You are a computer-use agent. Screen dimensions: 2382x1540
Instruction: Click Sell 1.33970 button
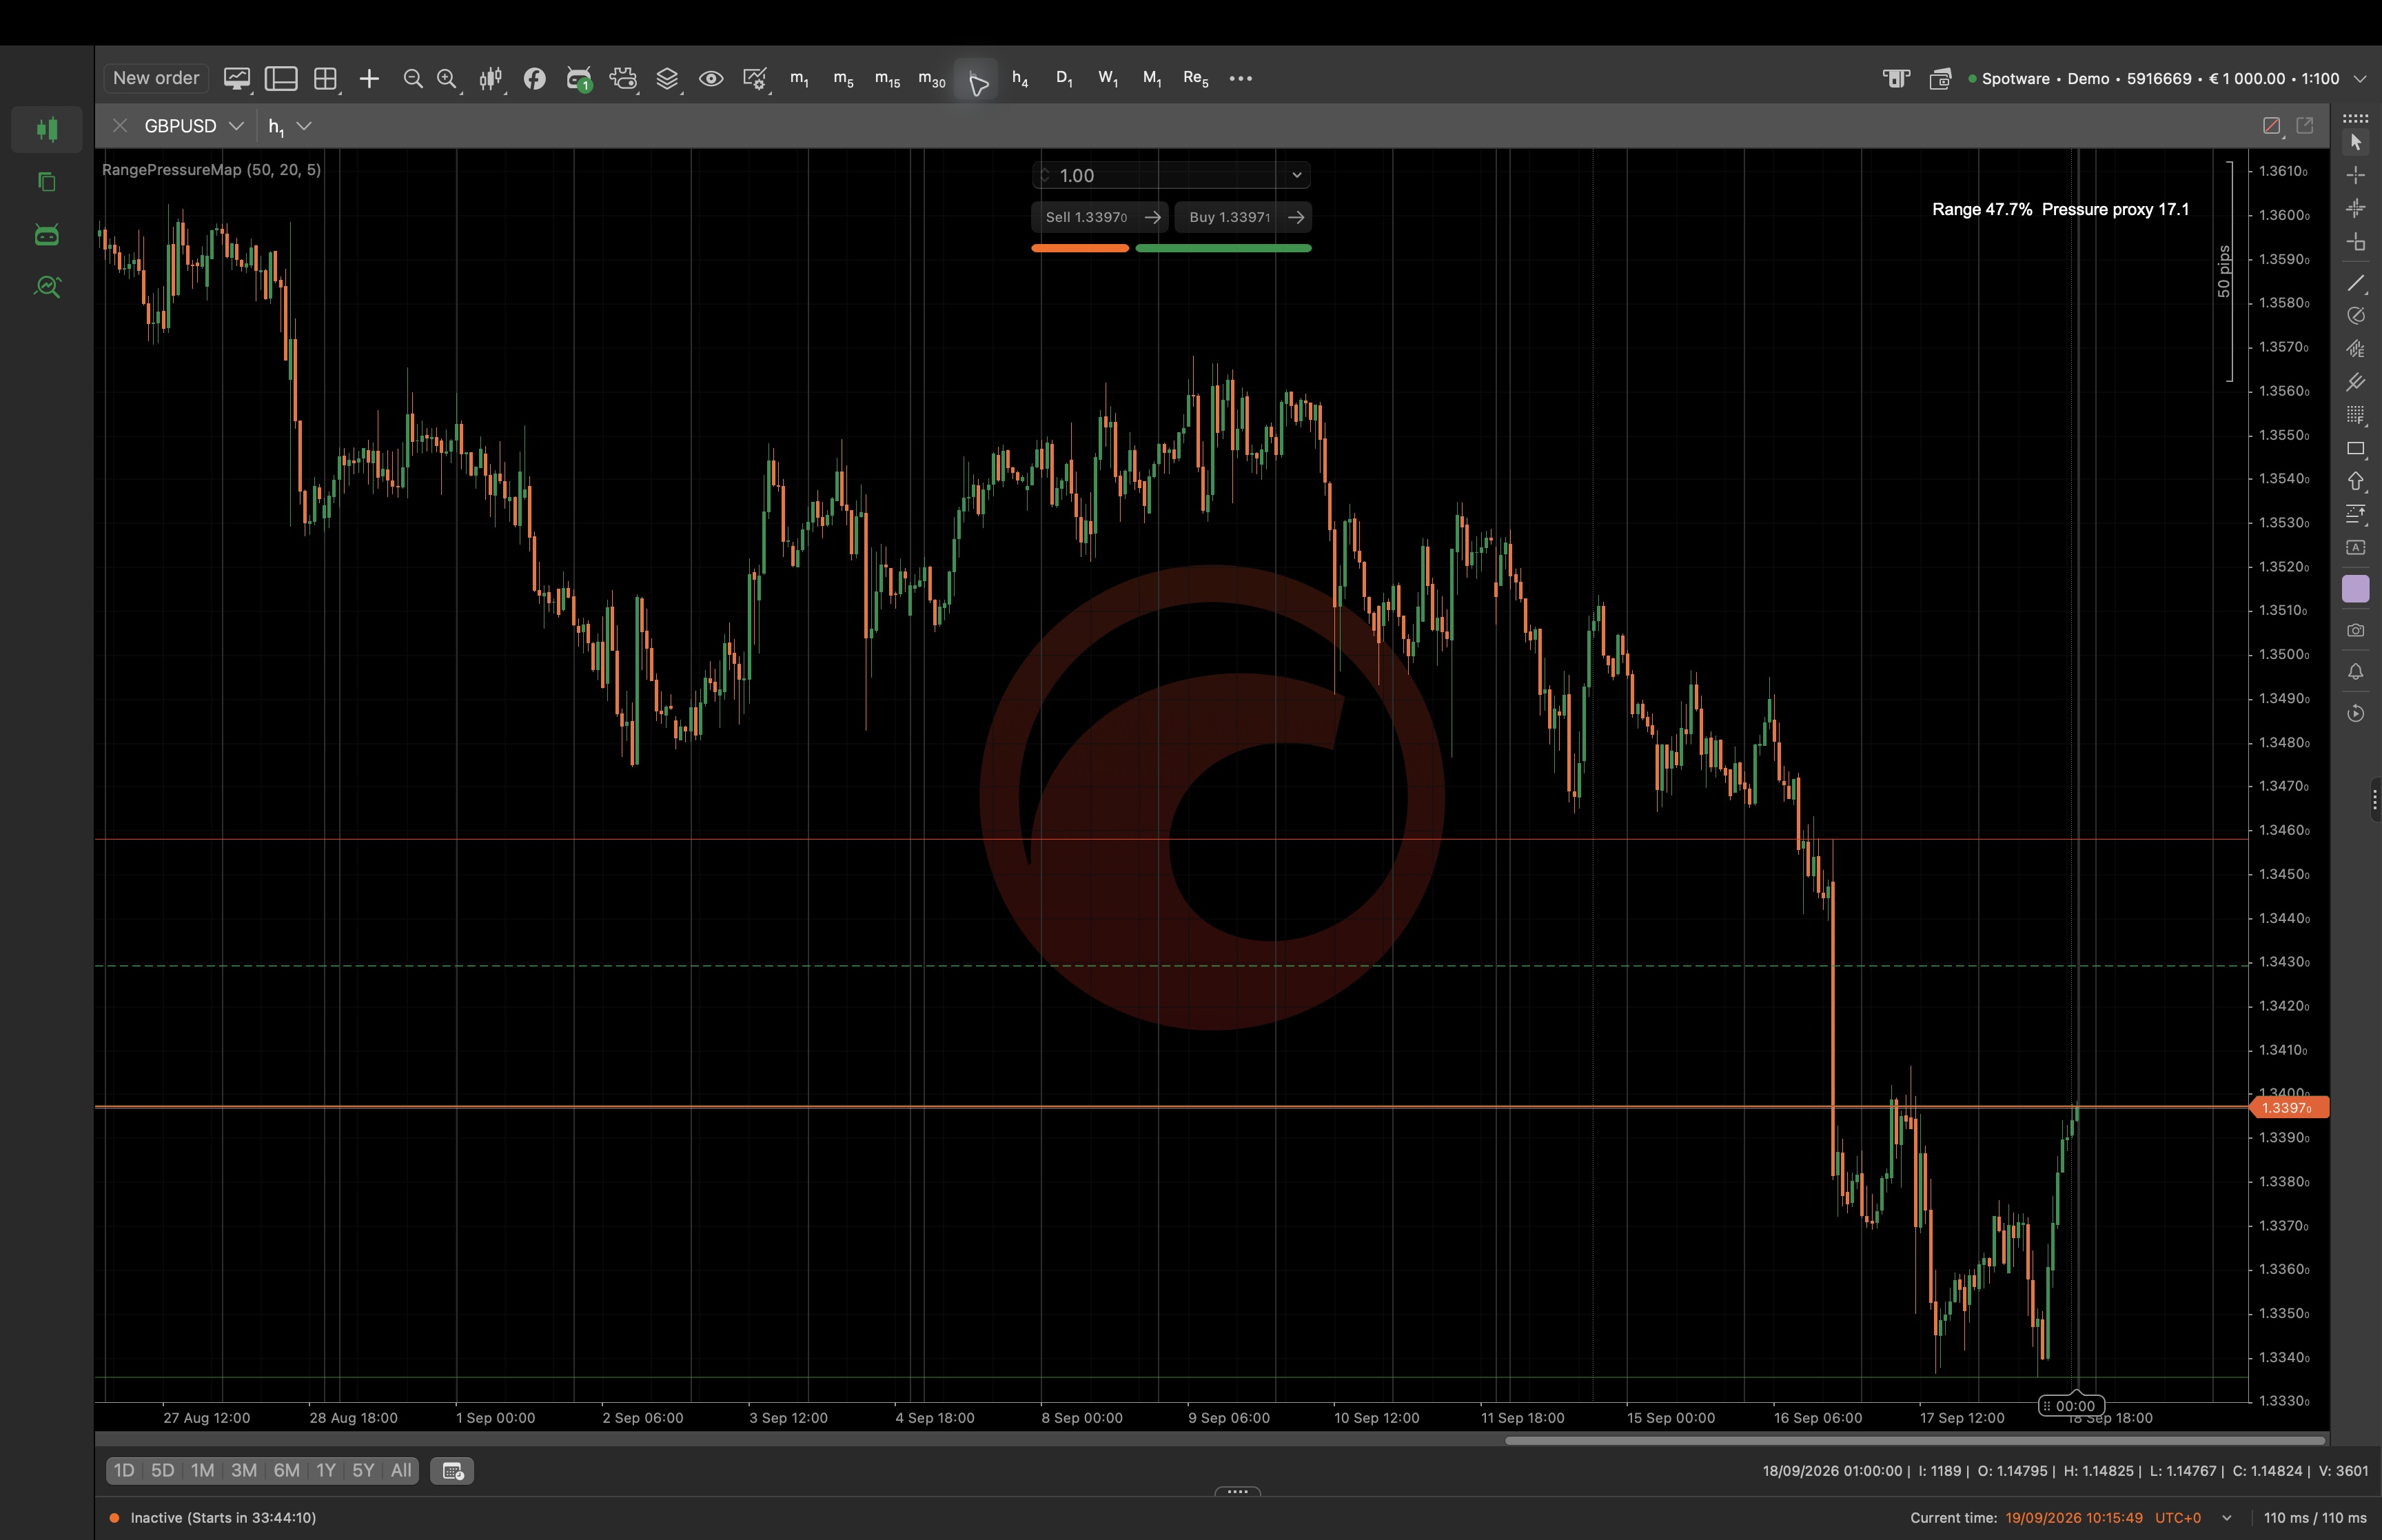click(1099, 217)
